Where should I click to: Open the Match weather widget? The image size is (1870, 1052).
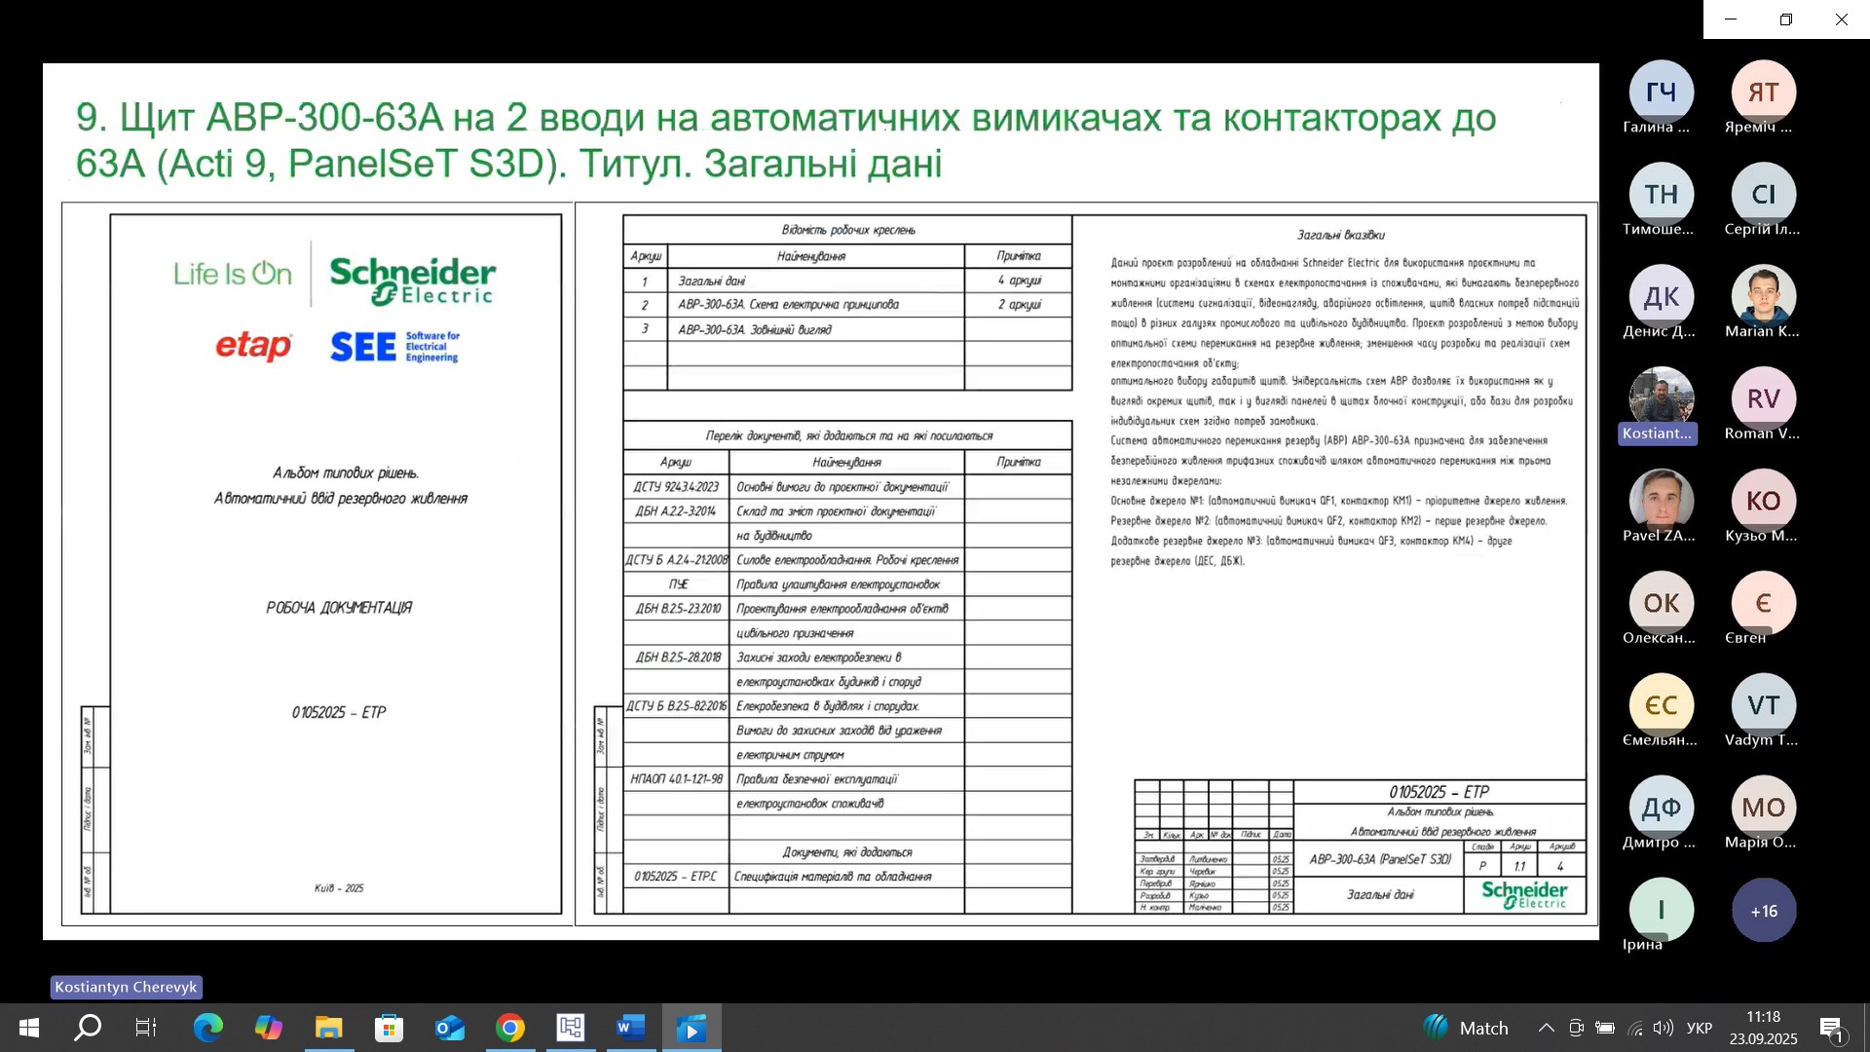point(1466,1028)
